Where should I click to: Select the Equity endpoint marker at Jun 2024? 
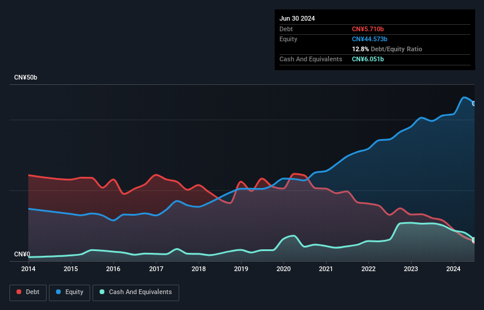(x=474, y=104)
